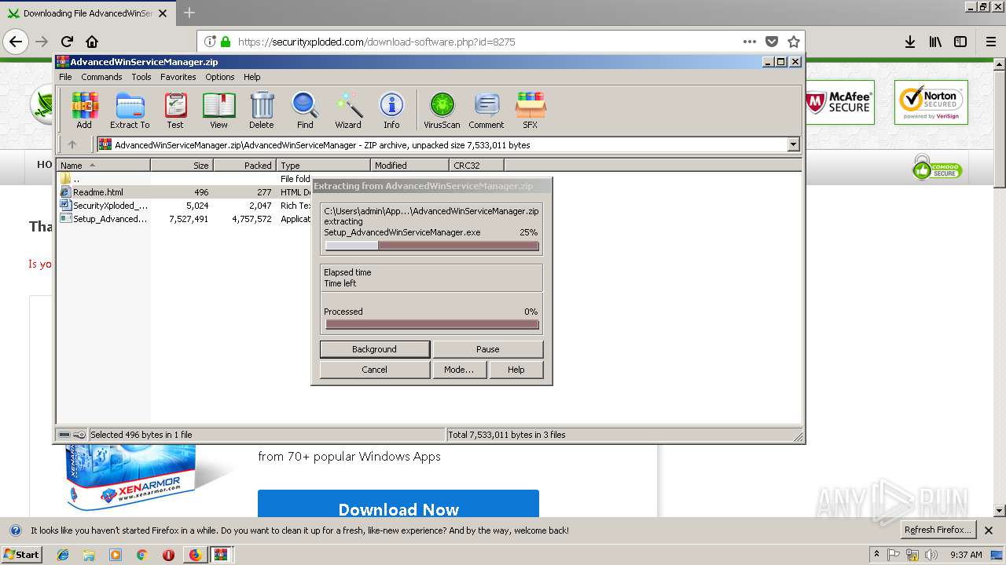This screenshot has height=565, width=1006.
Task: Click the Add icon in WinRAR toolbar
Action: [84, 111]
